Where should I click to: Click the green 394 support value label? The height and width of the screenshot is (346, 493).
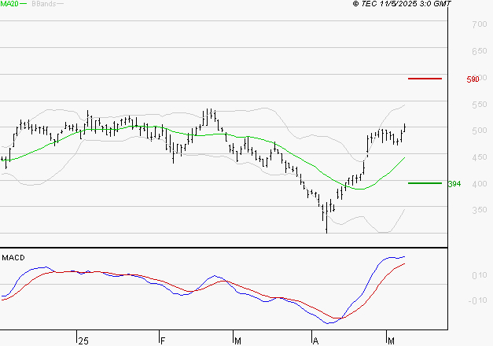pyautogui.click(x=454, y=184)
